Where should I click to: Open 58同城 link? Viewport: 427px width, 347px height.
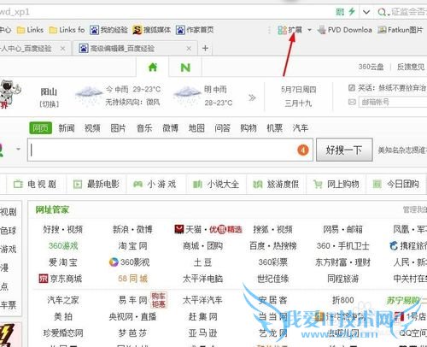click(132, 279)
